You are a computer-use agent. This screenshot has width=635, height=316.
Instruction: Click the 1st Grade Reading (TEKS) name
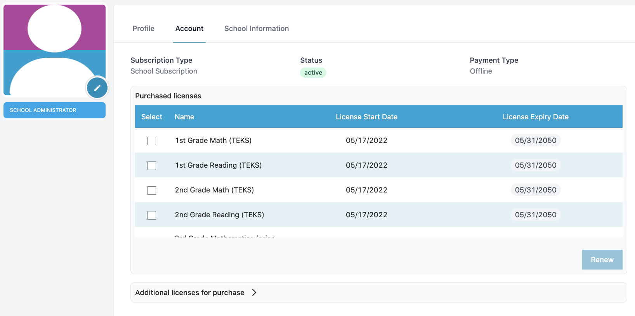click(218, 165)
